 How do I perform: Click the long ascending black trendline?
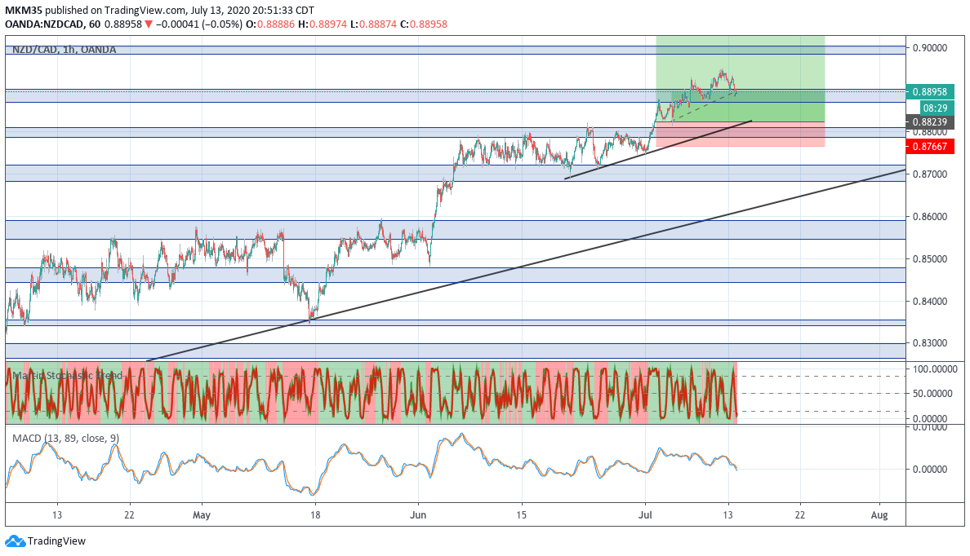(x=526, y=265)
